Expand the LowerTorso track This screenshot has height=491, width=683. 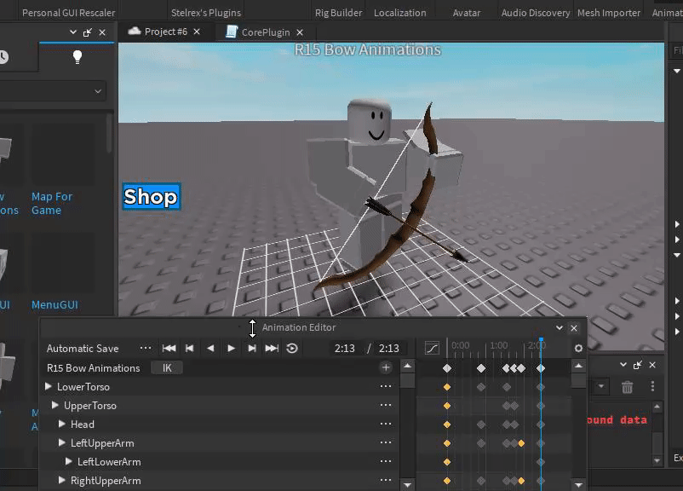coord(49,387)
